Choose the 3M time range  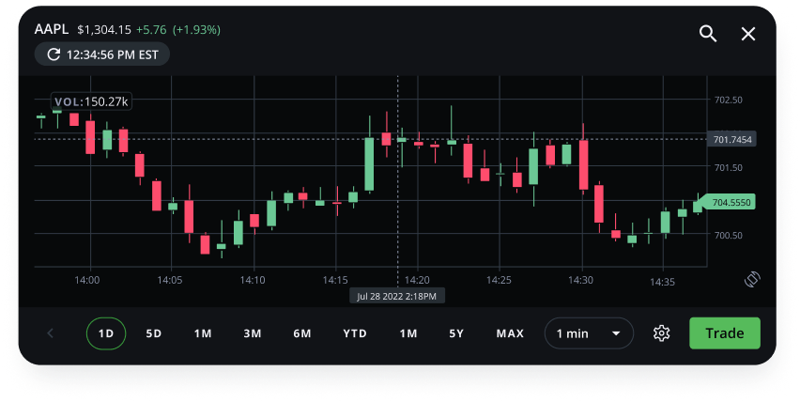tap(252, 333)
